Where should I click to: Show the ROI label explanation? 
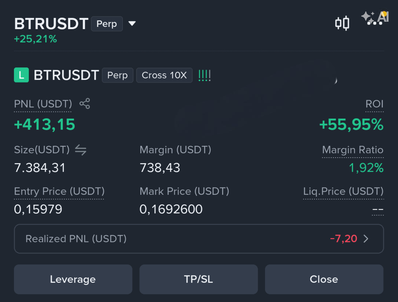pos(374,104)
